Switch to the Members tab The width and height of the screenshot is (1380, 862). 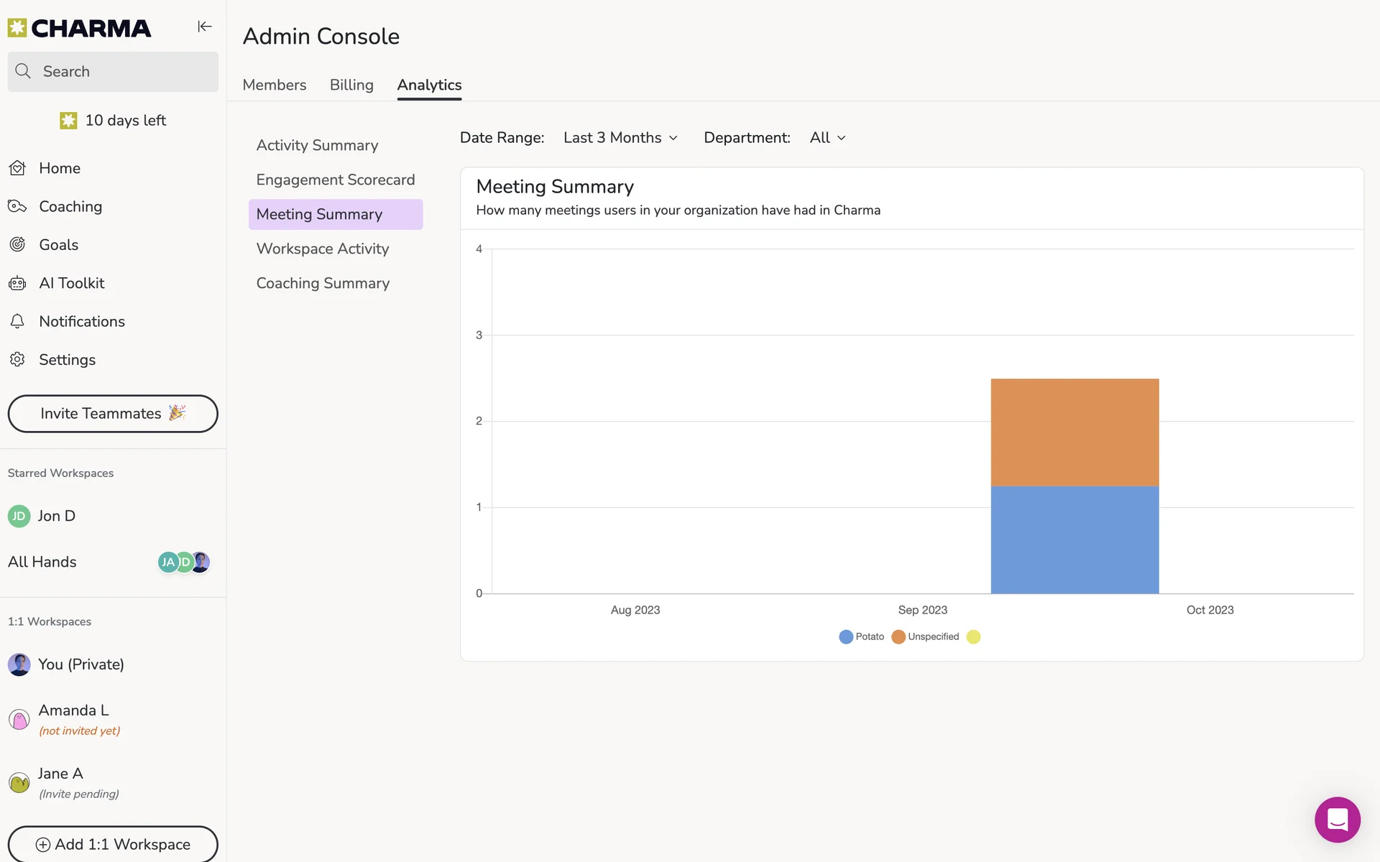coord(274,85)
